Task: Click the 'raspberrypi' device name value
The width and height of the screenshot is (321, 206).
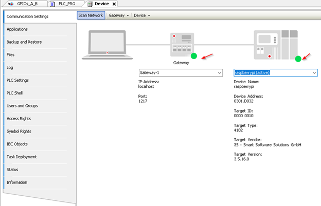Action: 244,86
